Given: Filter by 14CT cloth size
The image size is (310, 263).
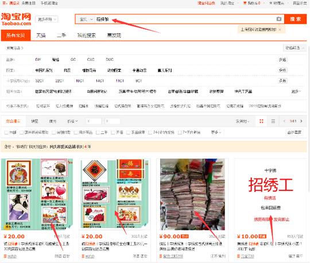Looking at the screenshot, I should pyautogui.click(x=100, y=81).
